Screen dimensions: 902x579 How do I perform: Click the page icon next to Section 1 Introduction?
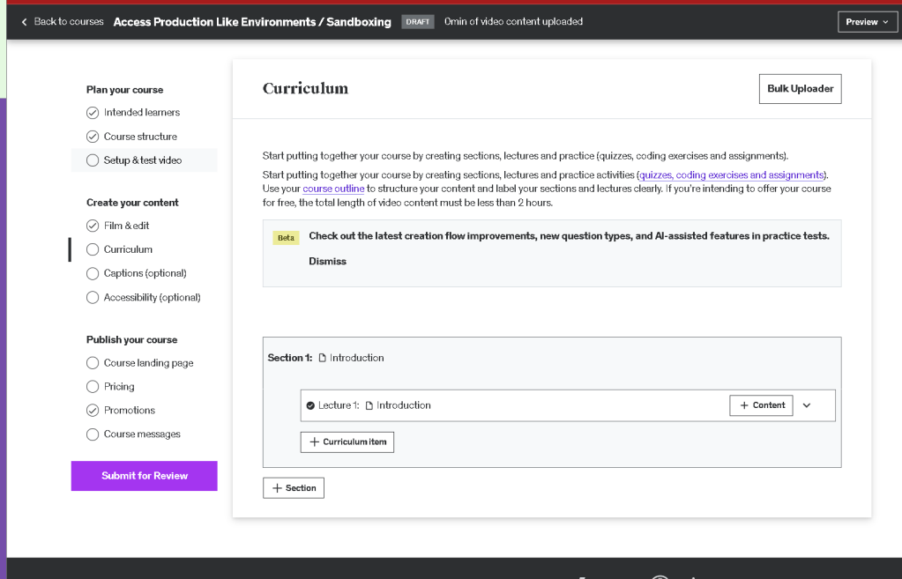click(x=322, y=358)
